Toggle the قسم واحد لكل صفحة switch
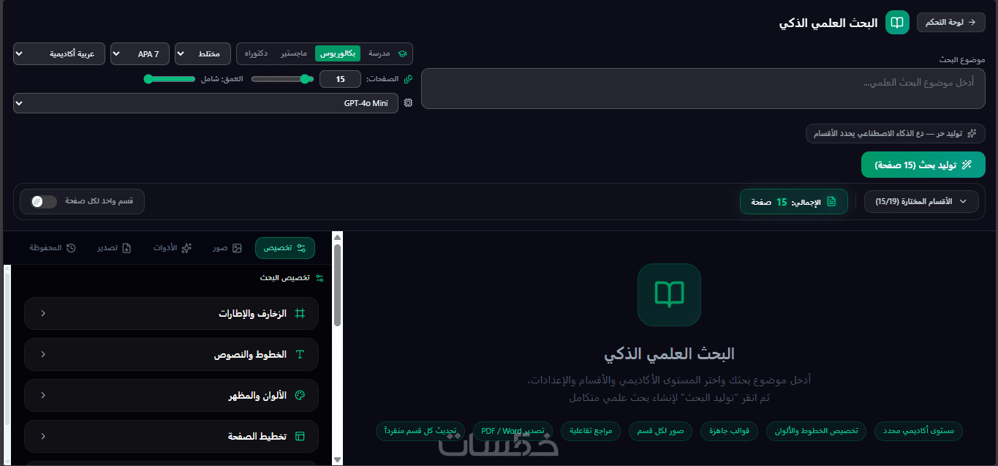 [x=45, y=201]
